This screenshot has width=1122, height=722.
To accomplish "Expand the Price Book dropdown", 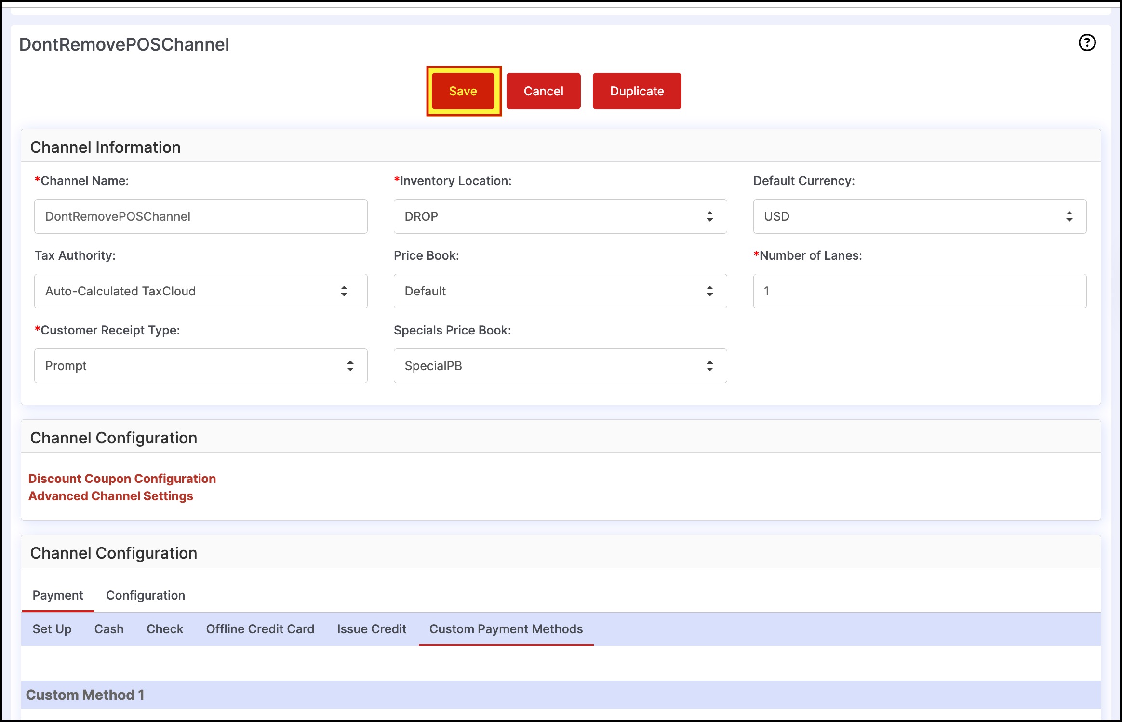I will pyautogui.click(x=560, y=291).
